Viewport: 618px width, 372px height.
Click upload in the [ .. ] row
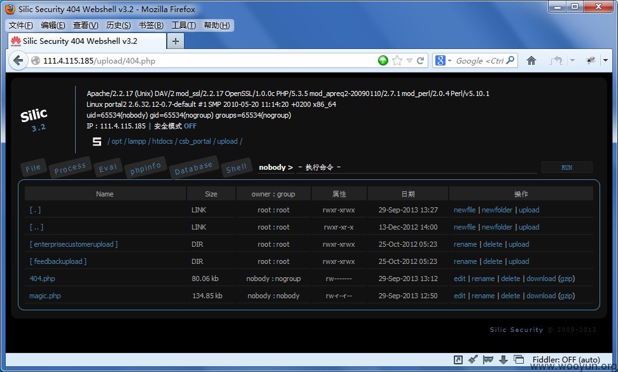pos(529,227)
